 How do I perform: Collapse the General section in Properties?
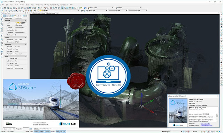[x=25, y=20]
